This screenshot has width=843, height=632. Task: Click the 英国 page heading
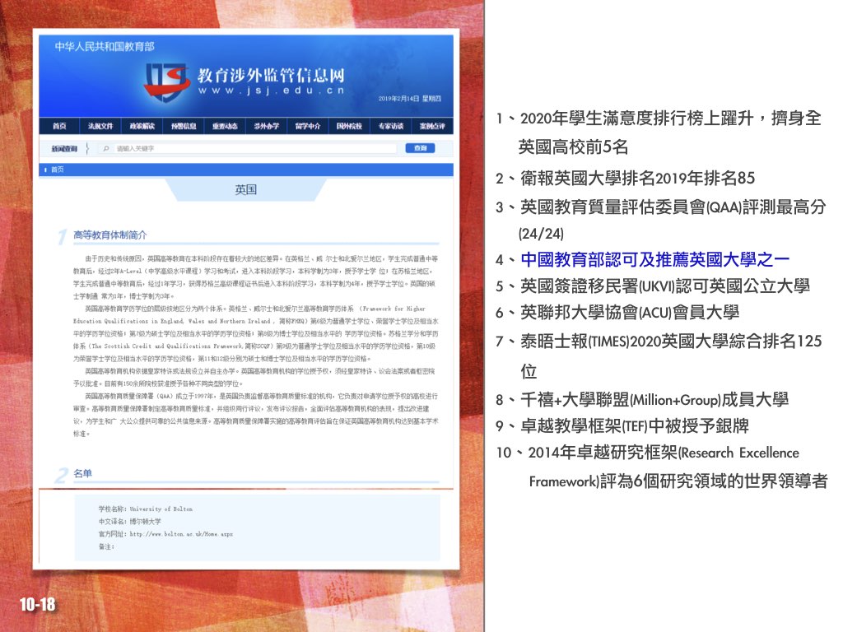245,190
